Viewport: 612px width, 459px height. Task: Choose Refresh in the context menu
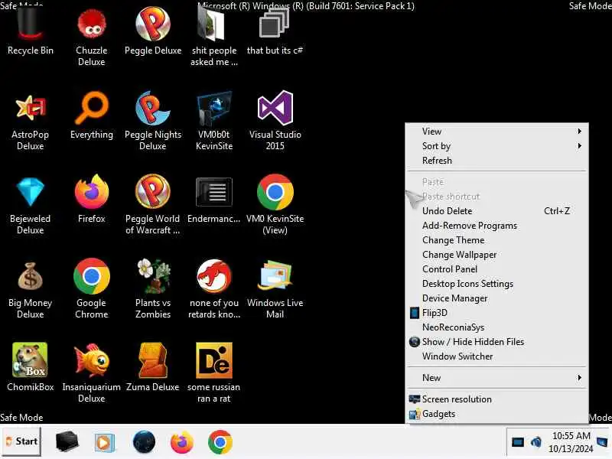point(496,161)
